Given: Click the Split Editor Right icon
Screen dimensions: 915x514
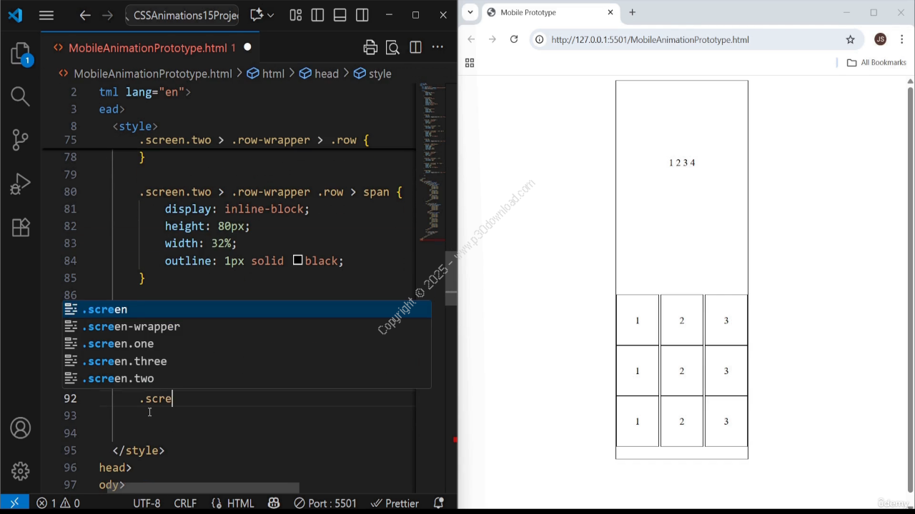Looking at the screenshot, I should 415,48.
